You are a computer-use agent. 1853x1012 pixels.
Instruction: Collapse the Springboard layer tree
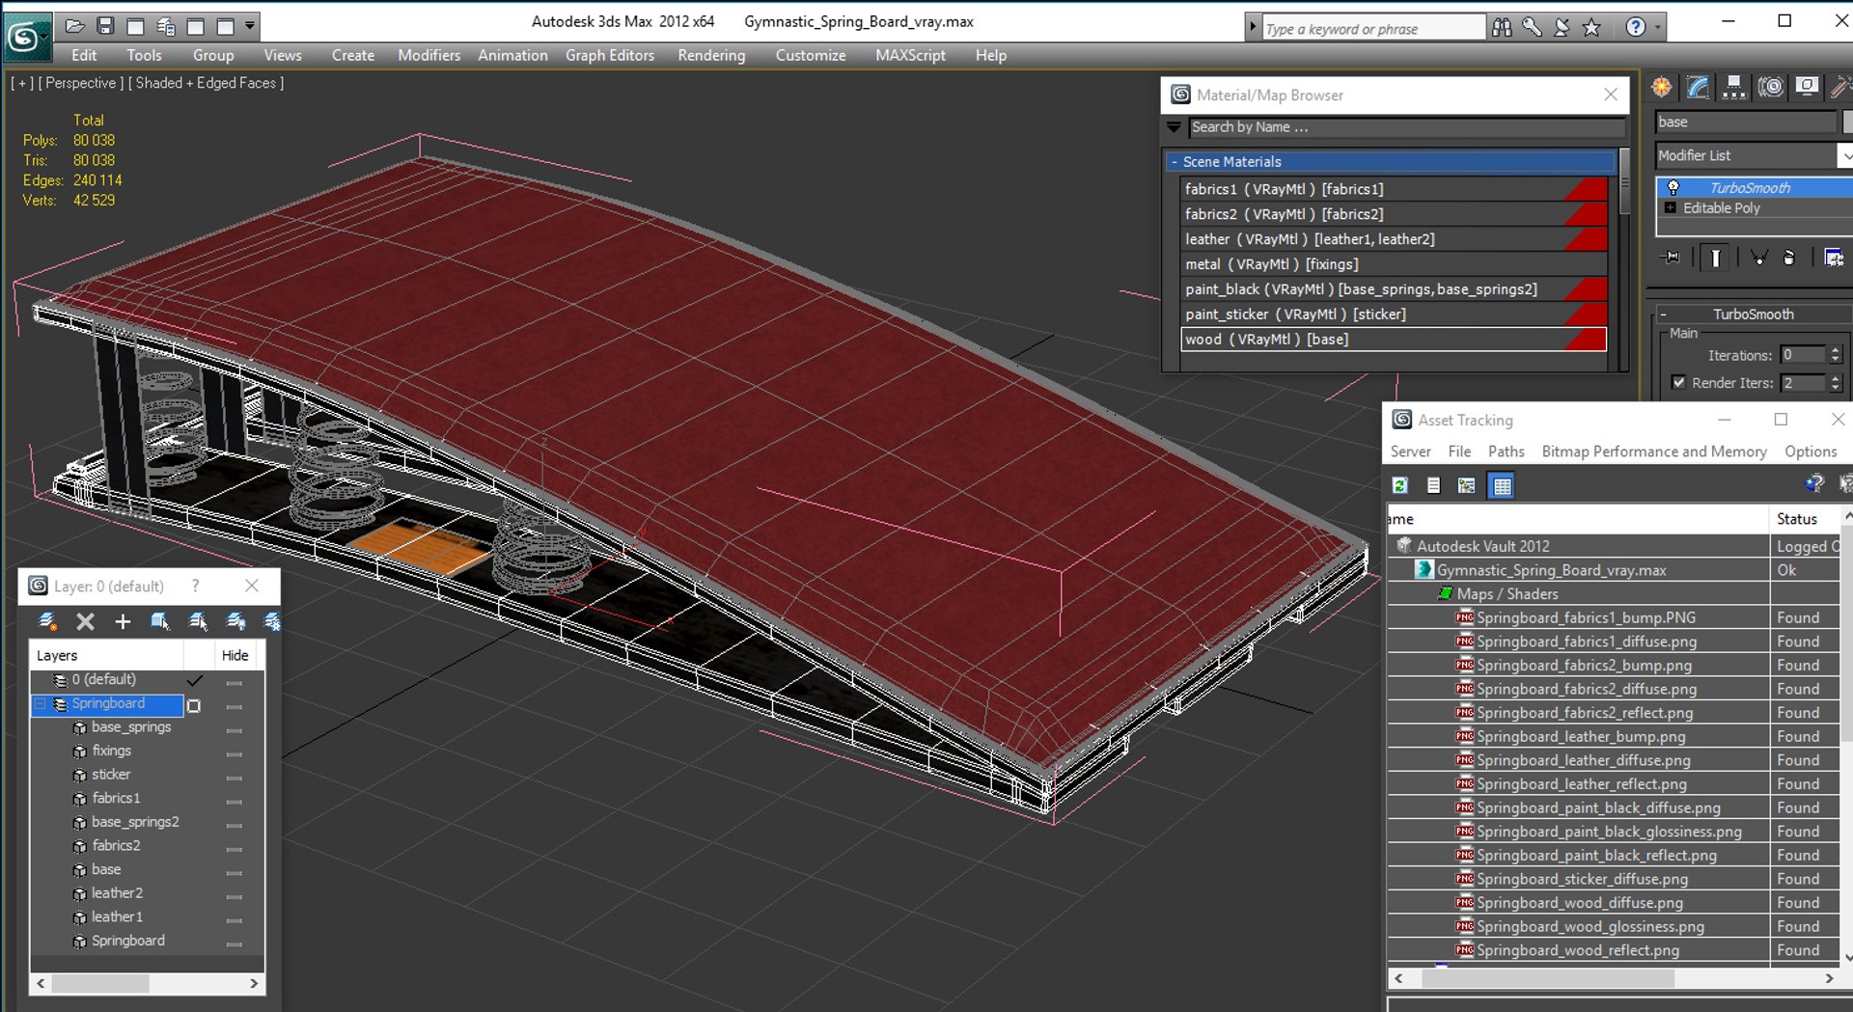tap(41, 704)
